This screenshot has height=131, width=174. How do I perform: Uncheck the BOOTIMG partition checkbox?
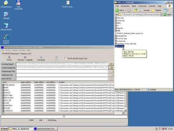coord(3,95)
